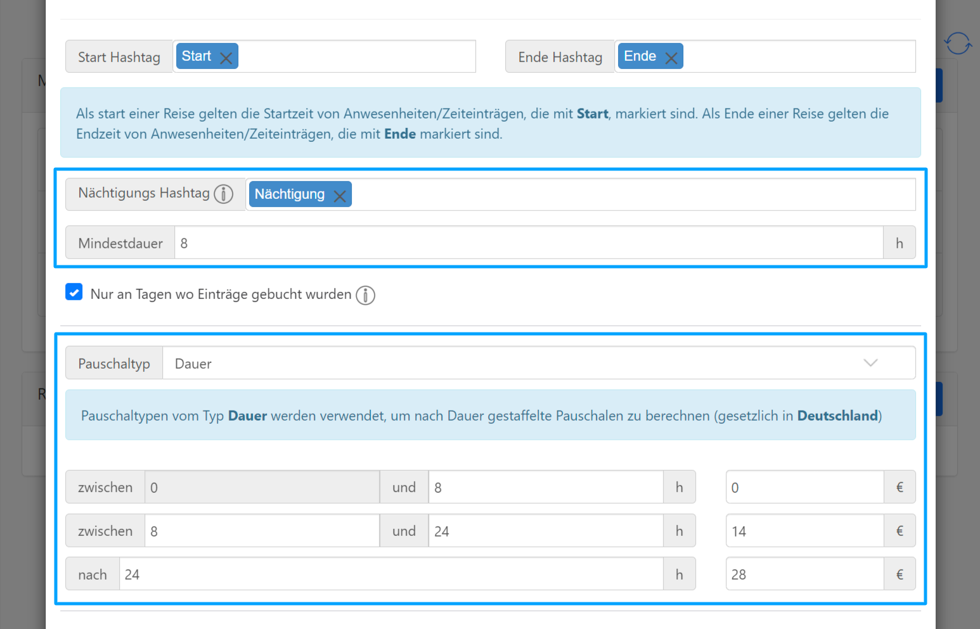Viewport: 980px width, 629px height.
Task: Change the 28 euro rate in the last row
Action: [x=804, y=574]
